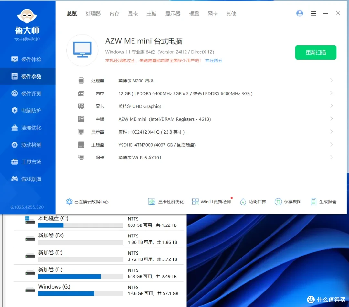Click the 生成报告 clipboard icon

click(x=313, y=202)
